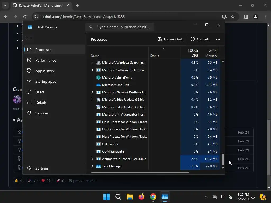Click the Services puzzle icon
Image resolution: width=271 pixels, height=203 pixels.
(29, 113)
